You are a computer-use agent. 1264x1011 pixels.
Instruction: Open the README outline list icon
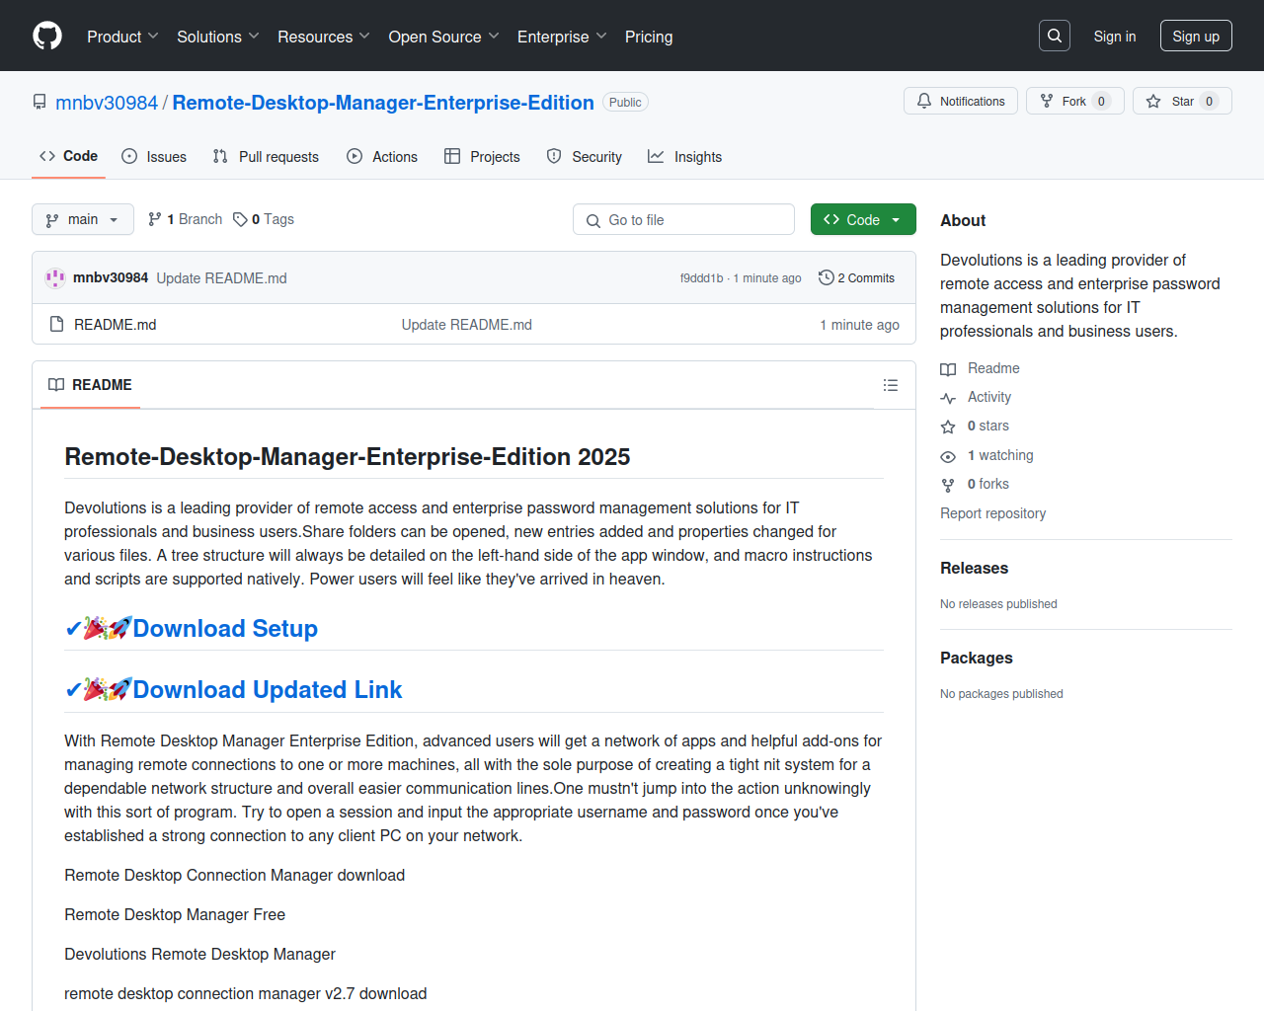click(x=891, y=385)
